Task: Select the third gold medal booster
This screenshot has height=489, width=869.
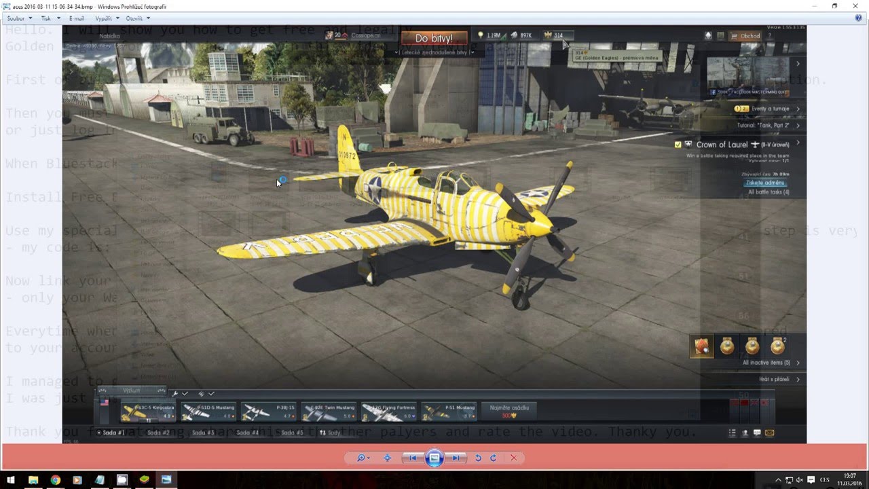Action: pos(752,346)
